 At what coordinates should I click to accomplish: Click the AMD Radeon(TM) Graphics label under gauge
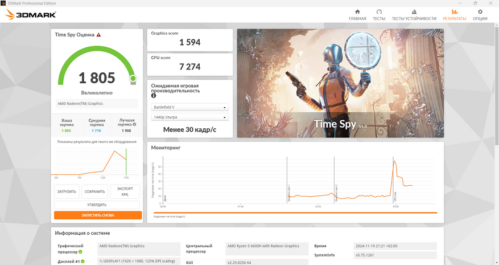click(97, 104)
